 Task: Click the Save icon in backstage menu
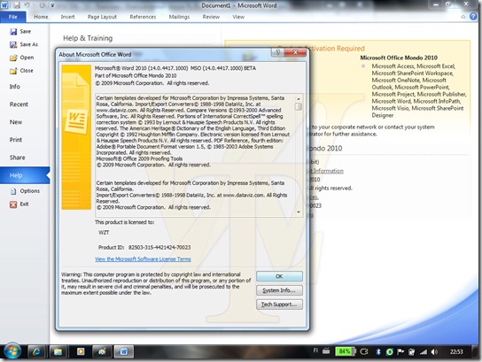pyautogui.click(x=13, y=31)
